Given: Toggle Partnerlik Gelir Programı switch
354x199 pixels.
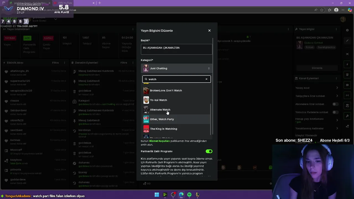Looking at the screenshot, I should tap(209, 151).
